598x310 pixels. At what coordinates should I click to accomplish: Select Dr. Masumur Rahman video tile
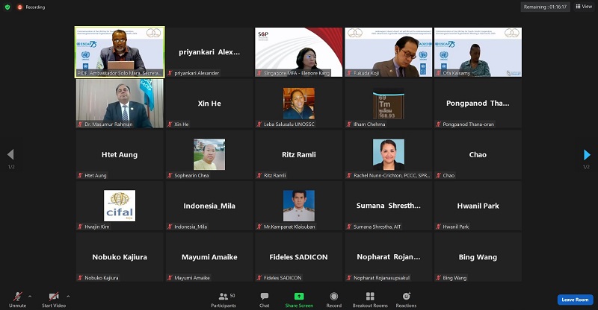click(120, 104)
